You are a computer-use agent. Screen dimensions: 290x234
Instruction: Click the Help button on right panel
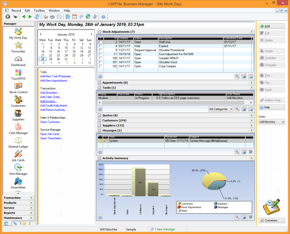272,107
